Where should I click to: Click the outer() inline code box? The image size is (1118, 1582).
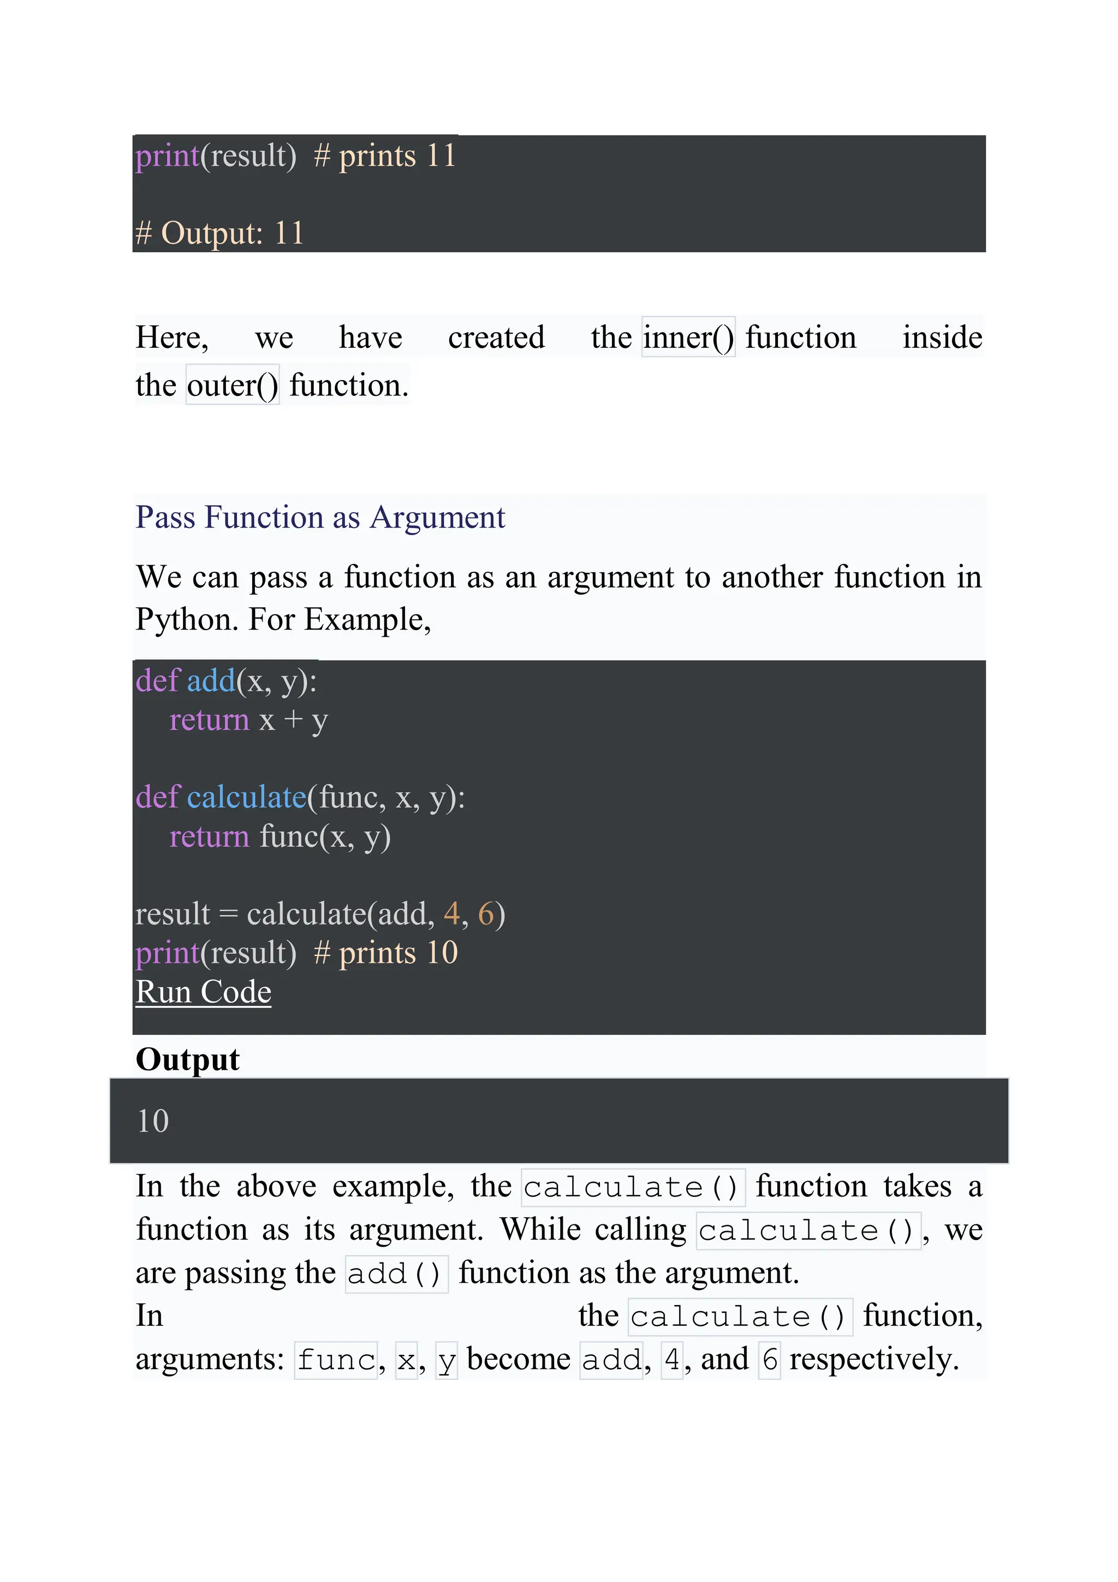(233, 384)
